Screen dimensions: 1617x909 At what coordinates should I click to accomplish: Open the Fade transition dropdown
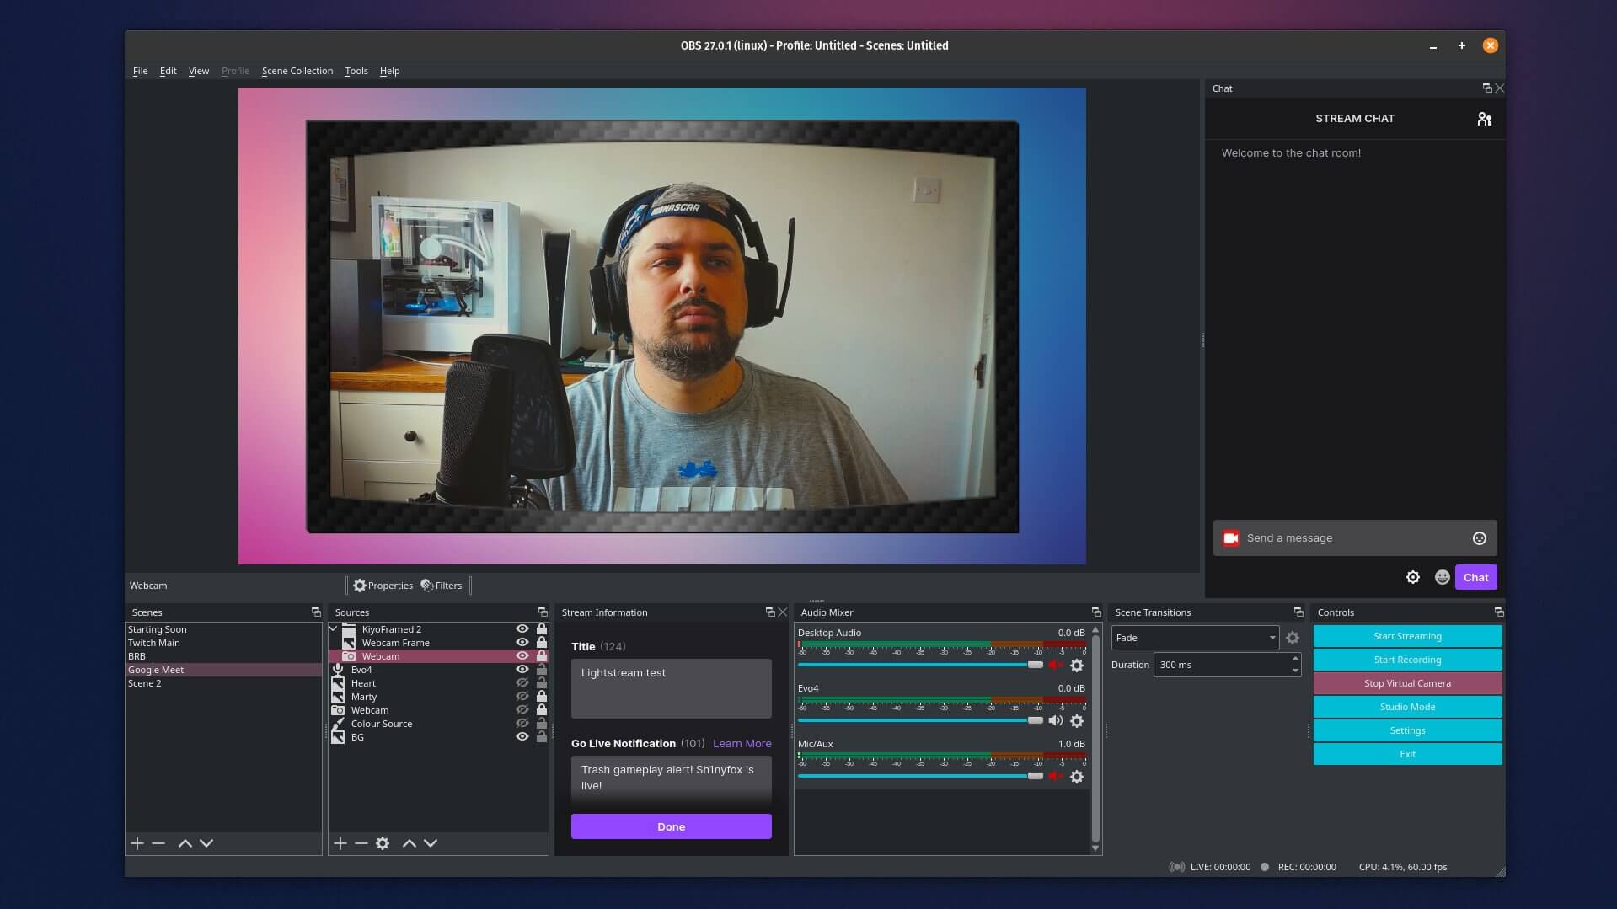click(x=1195, y=638)
